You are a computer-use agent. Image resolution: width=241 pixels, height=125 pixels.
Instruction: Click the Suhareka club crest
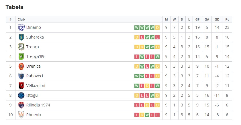(21, 37)
